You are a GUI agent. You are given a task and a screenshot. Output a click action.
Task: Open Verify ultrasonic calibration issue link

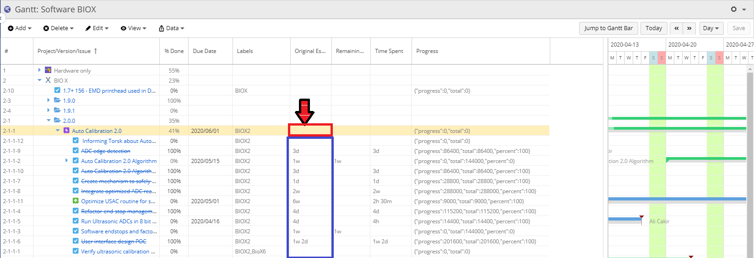coord(118,251)
